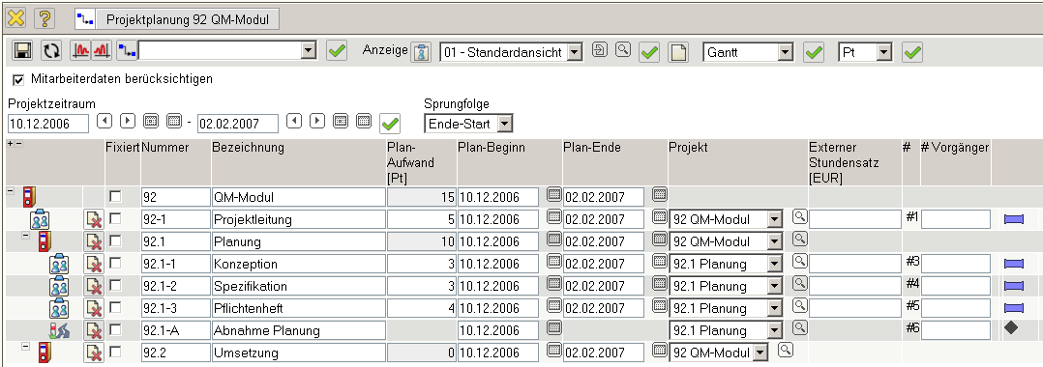Click the Konzeption Gantt bar

[x=1014, y=264]
